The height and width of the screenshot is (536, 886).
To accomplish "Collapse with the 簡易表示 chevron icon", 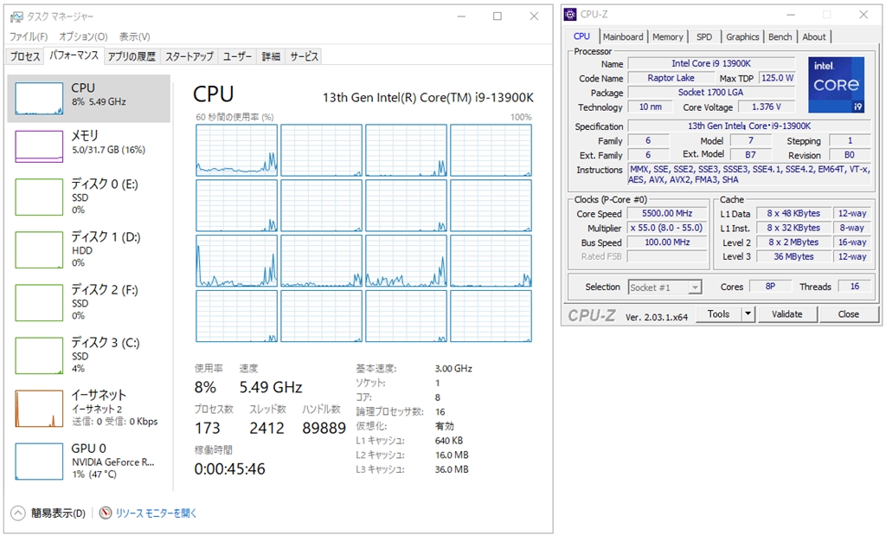I will (18, 513).
